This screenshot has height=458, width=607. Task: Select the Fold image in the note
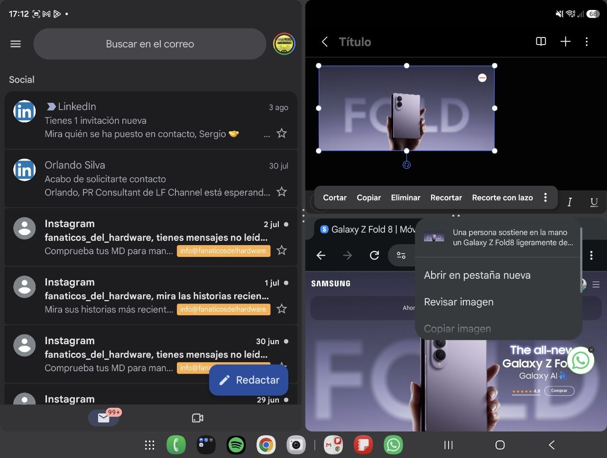[406, 108]
